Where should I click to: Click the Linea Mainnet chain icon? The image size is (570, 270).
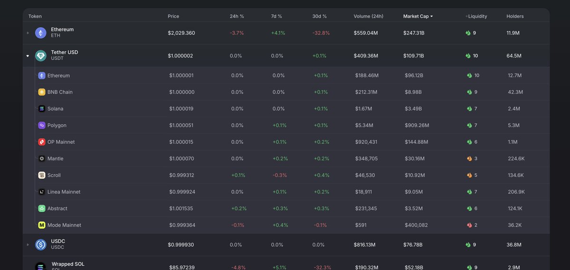pos(42,192)
